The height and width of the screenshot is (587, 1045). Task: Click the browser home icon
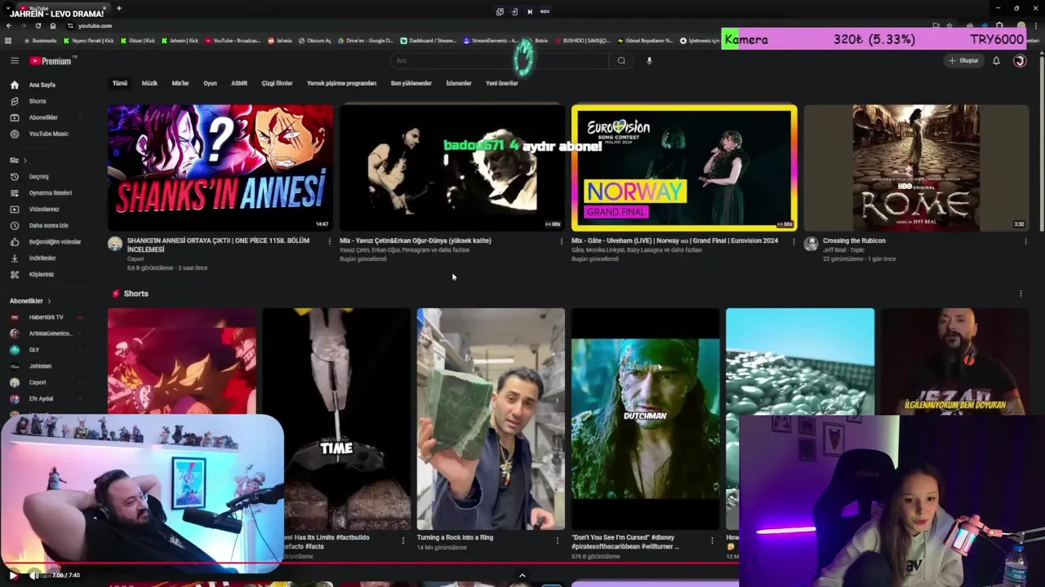pos(53,25)
